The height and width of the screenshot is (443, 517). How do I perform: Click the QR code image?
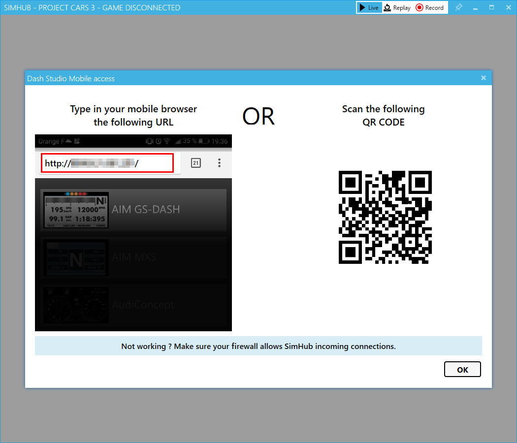point(385,217)
